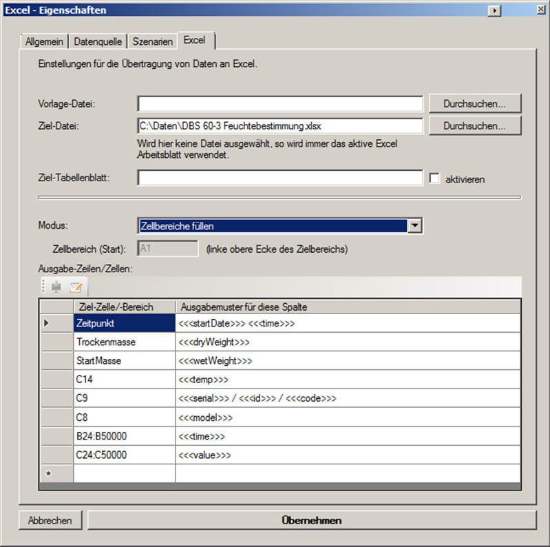Select the row header for C14

[x=57, y=379]
